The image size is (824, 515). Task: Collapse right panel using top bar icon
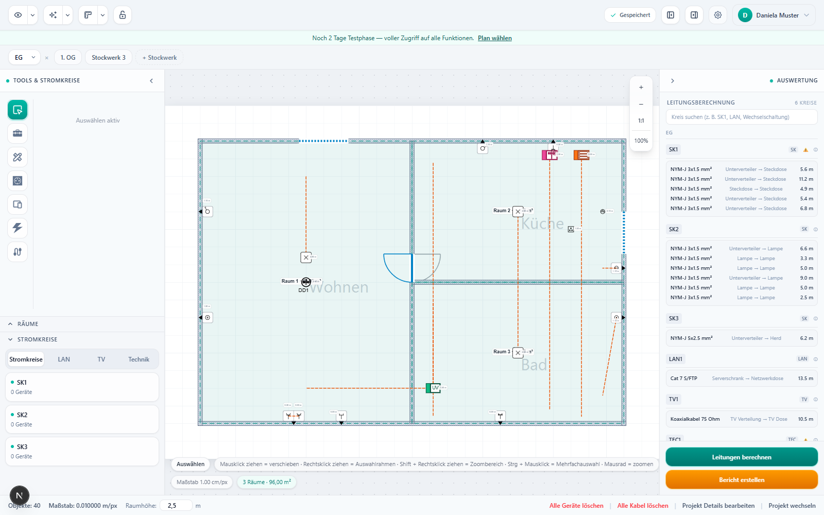pos(694,15)
